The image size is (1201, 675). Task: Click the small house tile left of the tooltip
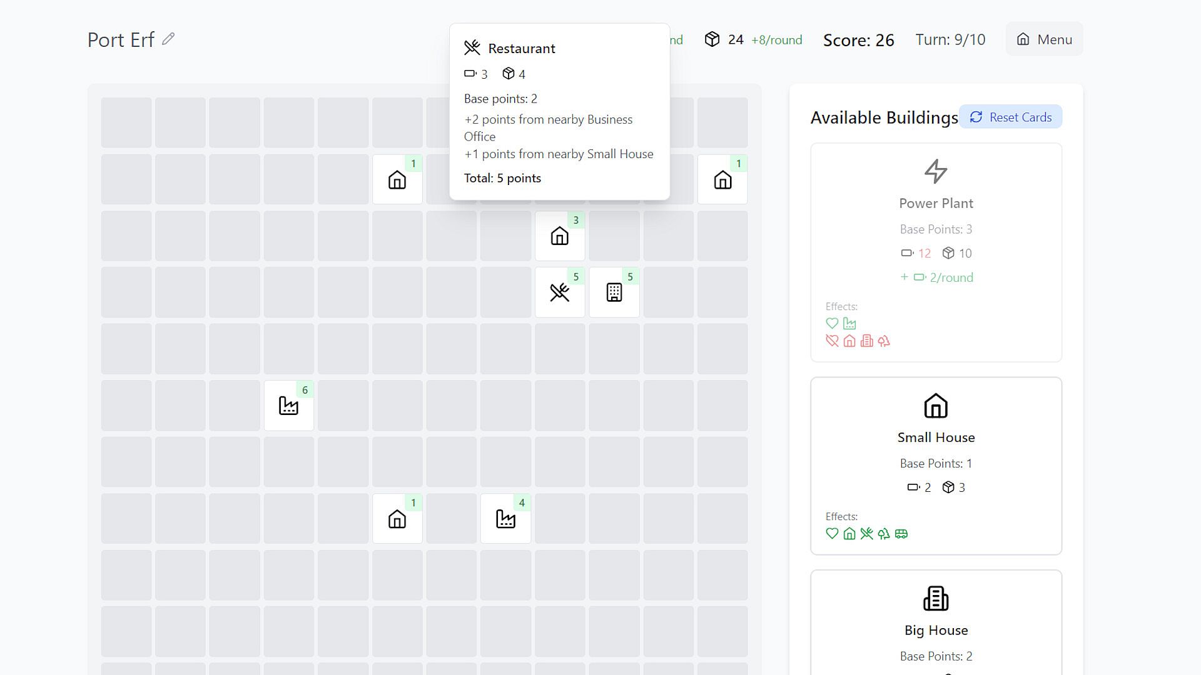coord(397,180)
